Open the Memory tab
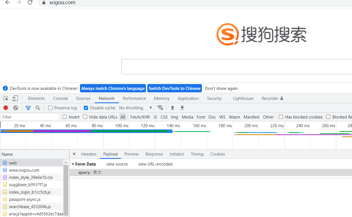The width and height of the screenshot is (352, 217). coord(162,98)
